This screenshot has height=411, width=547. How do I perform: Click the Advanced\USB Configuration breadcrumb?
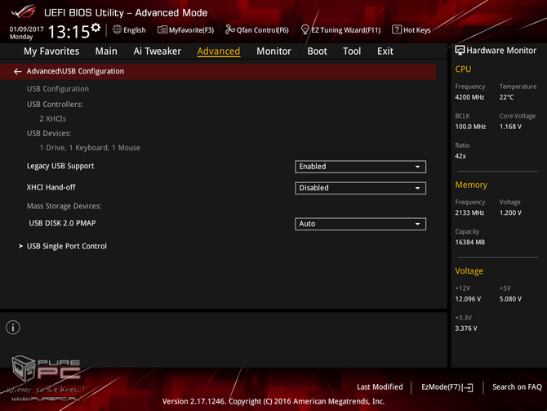point(75,71)
